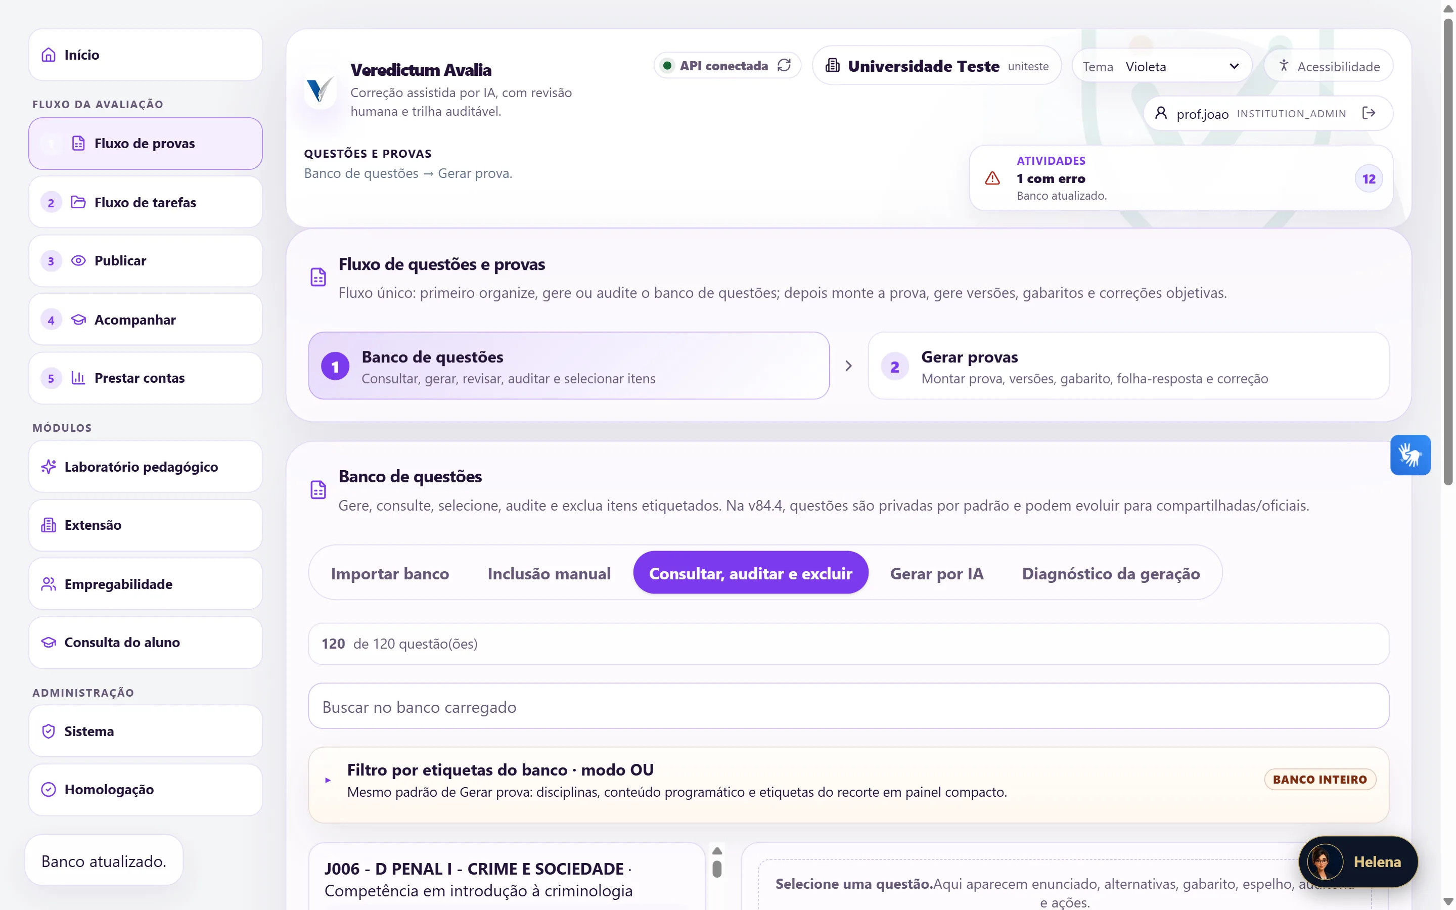This screenshot has height=910, width=1456.
Task: Switch to Importar banco tab
Action: click(x=390, y=573)
